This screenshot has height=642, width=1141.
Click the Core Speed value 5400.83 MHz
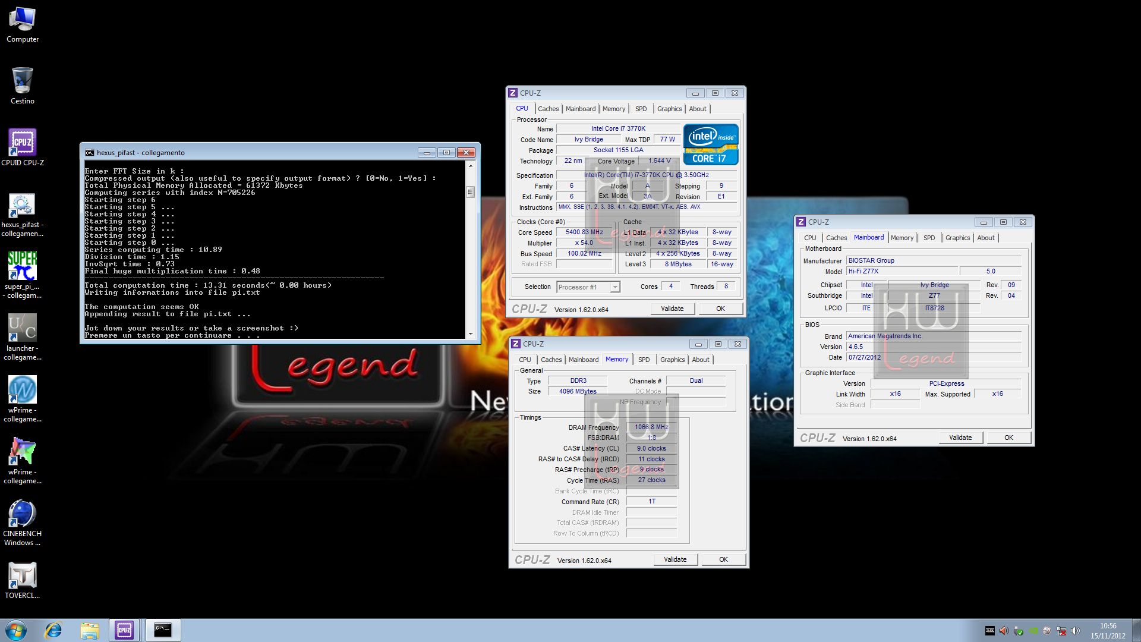coord(584,232)
